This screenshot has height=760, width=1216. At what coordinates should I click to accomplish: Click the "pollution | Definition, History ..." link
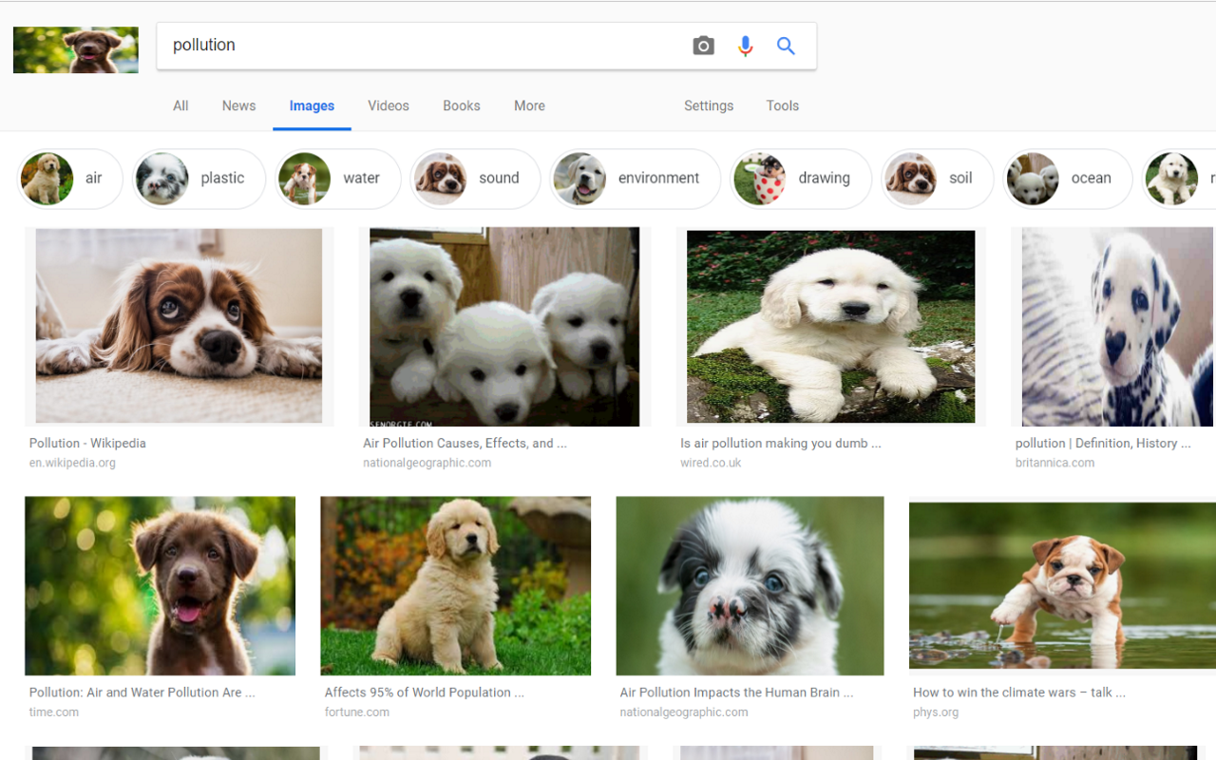1103,444
